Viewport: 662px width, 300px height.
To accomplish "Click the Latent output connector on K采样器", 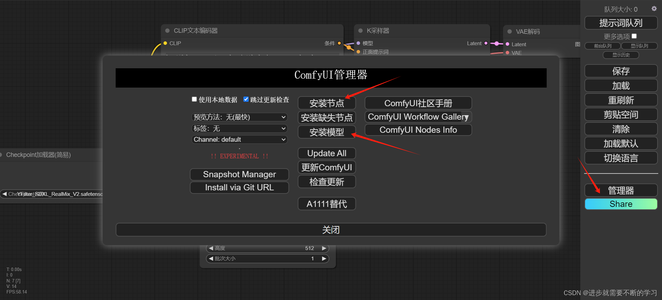I will point(486,43).
